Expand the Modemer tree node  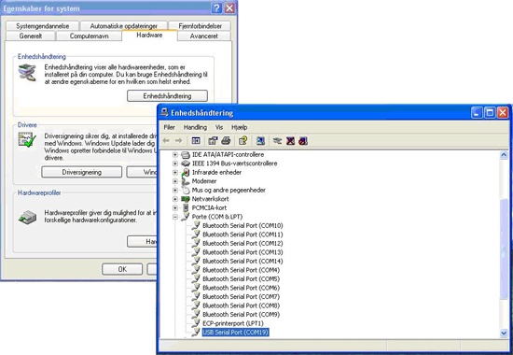(175, 181)
